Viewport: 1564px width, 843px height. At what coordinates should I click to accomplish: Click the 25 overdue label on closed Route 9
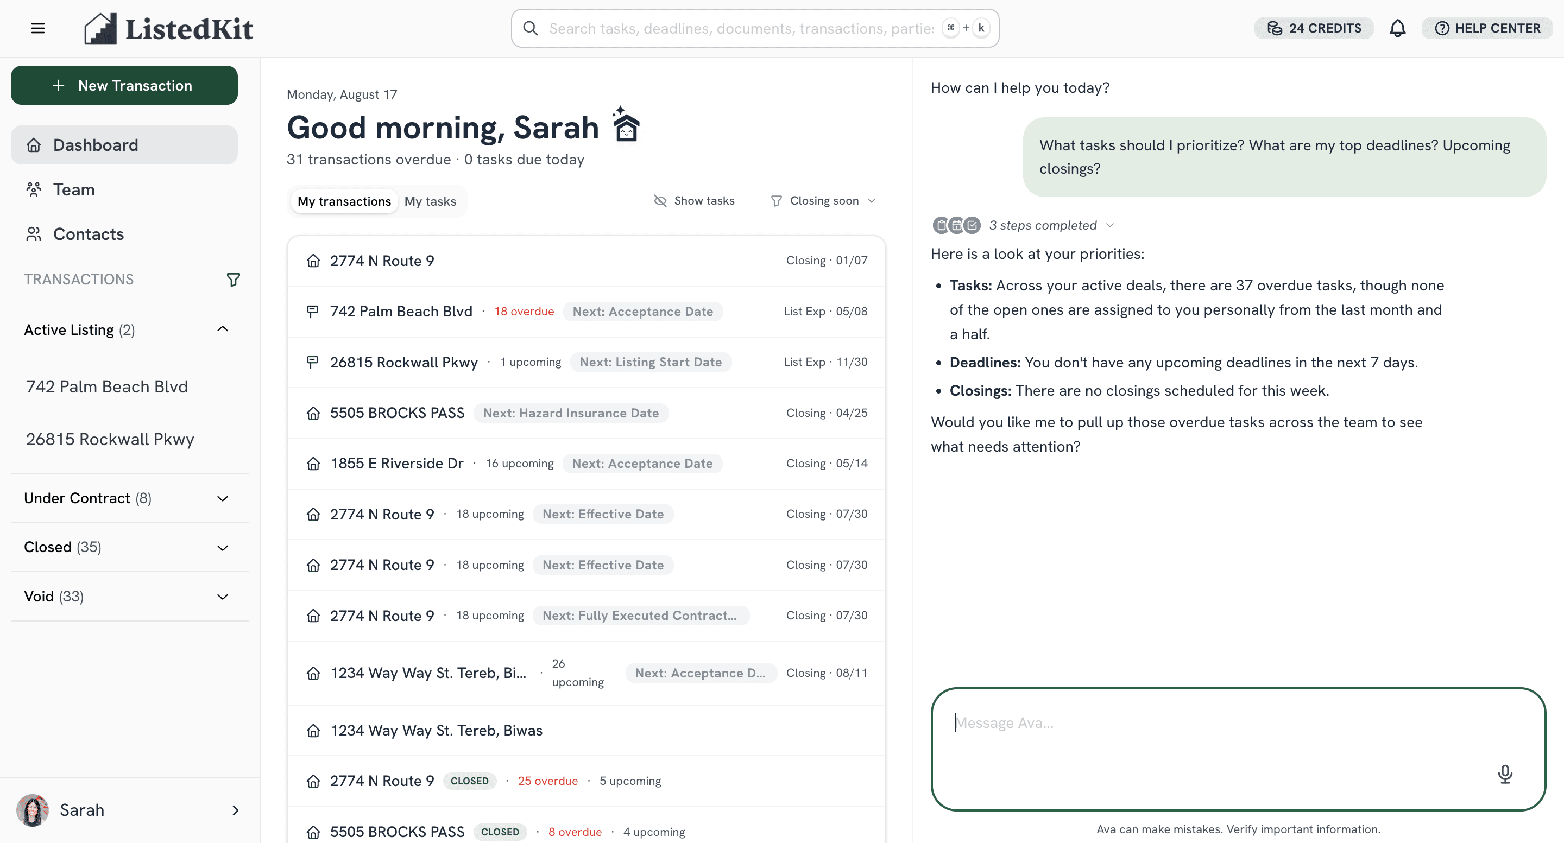(x=547, y=781)
